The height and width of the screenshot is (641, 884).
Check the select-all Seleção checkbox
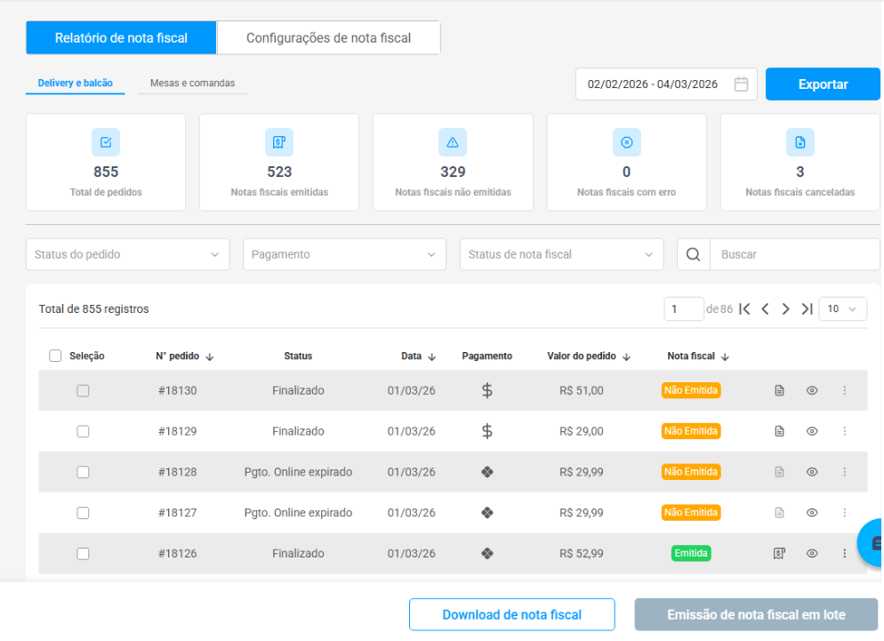tap(55, 356)
